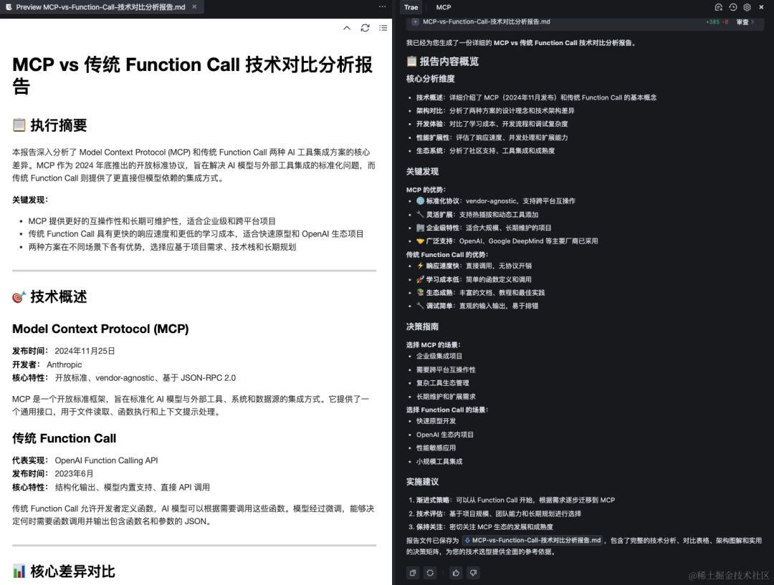Click the 关键发现 heading in chat
Screen dimensions: 774x585
click(423, 172)
